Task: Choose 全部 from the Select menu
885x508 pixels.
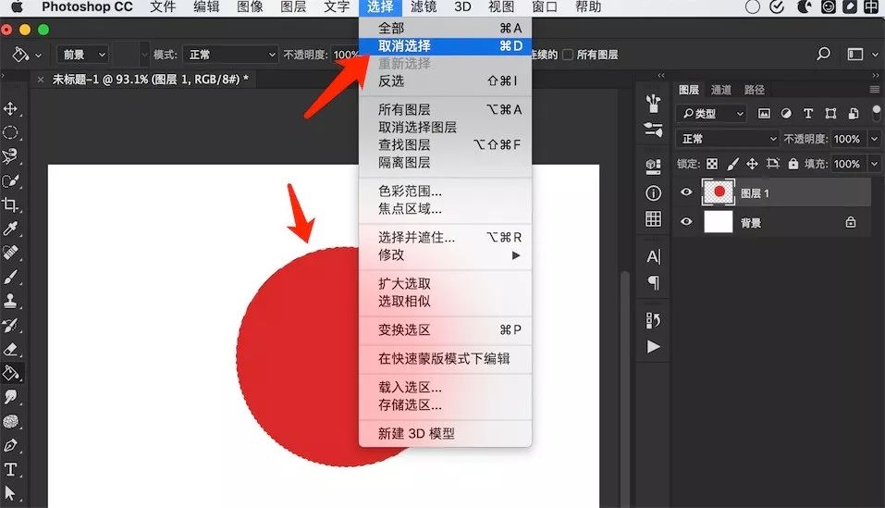Action: tap(446, 28)
